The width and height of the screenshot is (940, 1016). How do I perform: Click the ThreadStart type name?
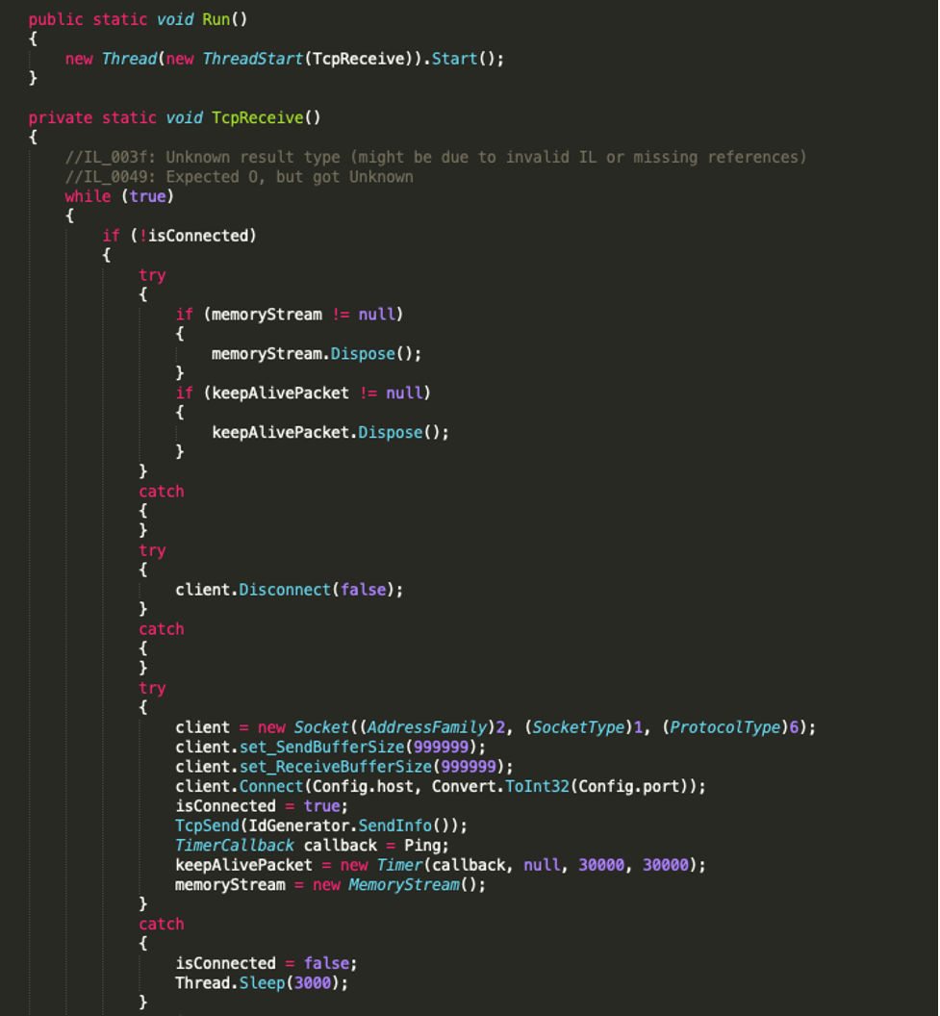(253, 59)
